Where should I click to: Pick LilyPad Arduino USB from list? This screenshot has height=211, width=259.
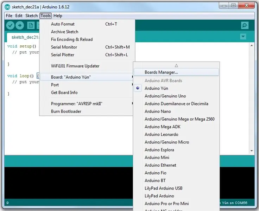(x=176, y=188)
